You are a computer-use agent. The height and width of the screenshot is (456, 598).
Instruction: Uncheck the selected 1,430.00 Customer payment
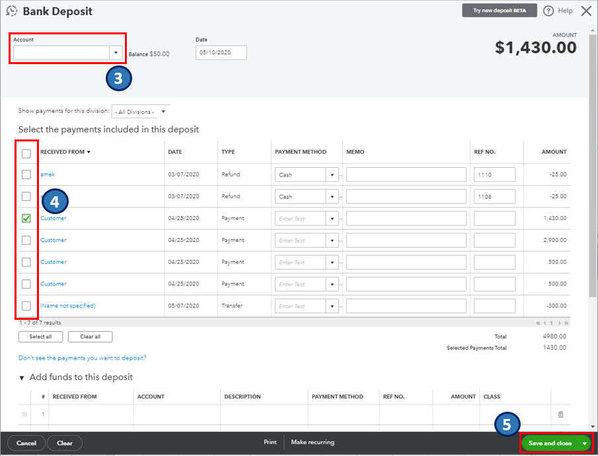coord(26,218)
